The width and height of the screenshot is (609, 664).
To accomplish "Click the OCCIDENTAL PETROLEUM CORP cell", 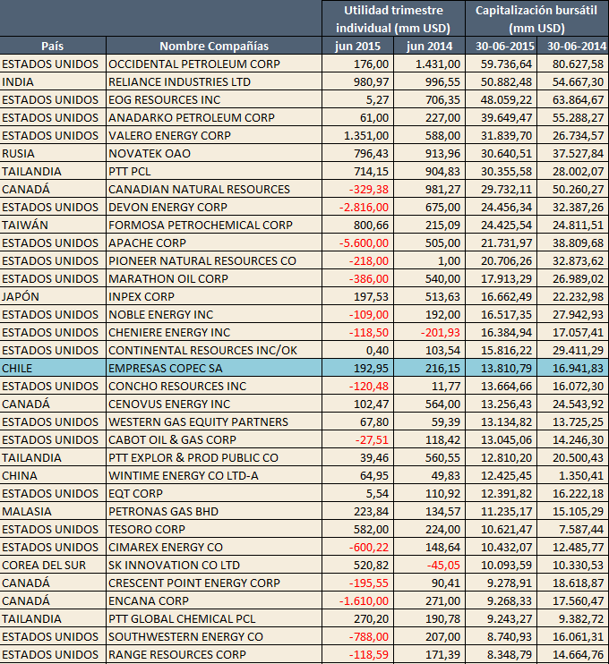I will coord(214,64).
